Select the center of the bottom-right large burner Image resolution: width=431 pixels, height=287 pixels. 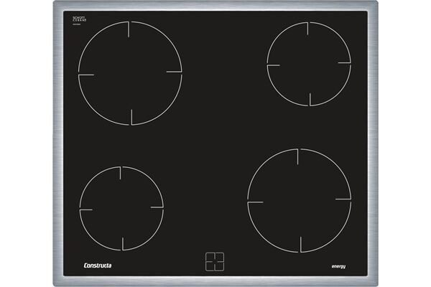(299, 200)
